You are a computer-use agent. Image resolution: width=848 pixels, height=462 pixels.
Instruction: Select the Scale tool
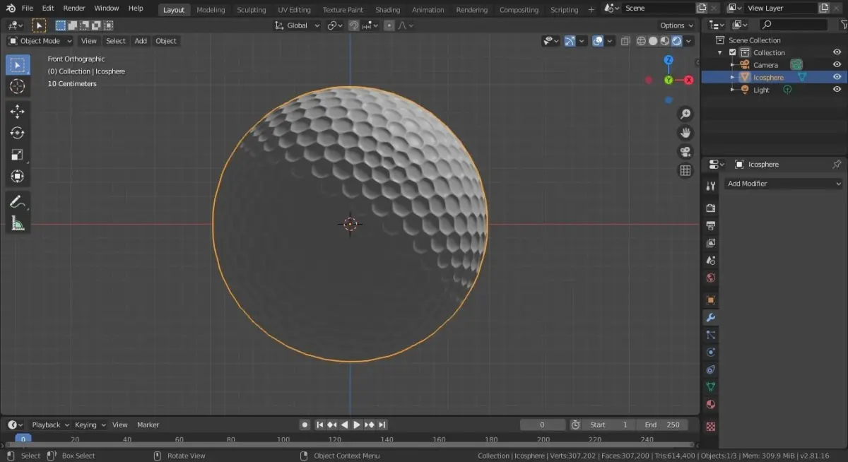pos(18,155)
